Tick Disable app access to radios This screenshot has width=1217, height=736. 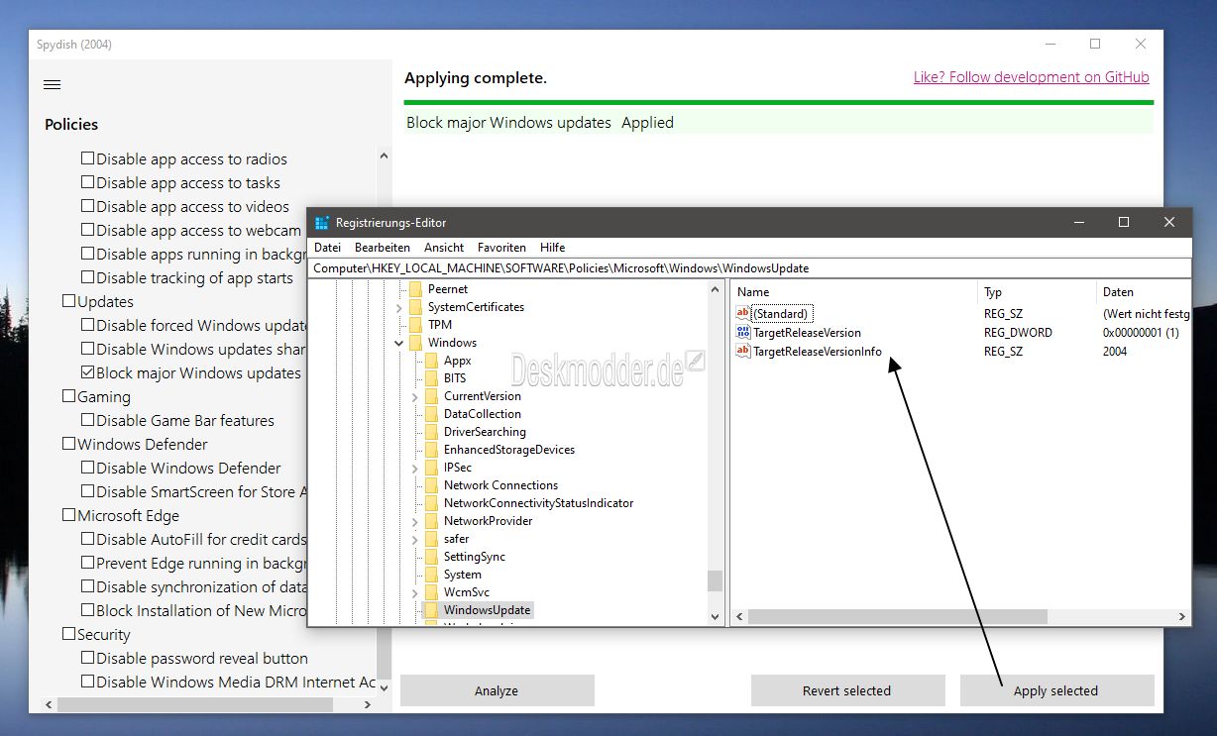point(87,158)
